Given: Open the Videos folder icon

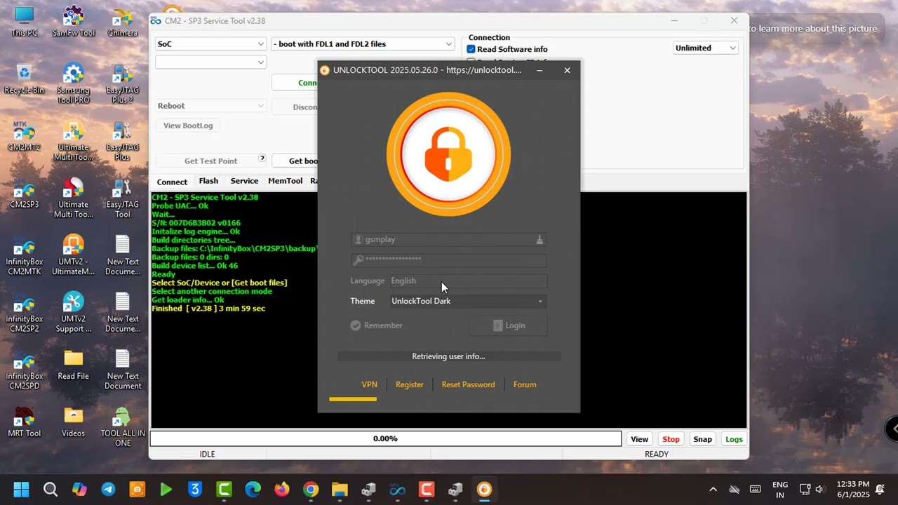Looking at the screenshot, I should tap(73, 422).
